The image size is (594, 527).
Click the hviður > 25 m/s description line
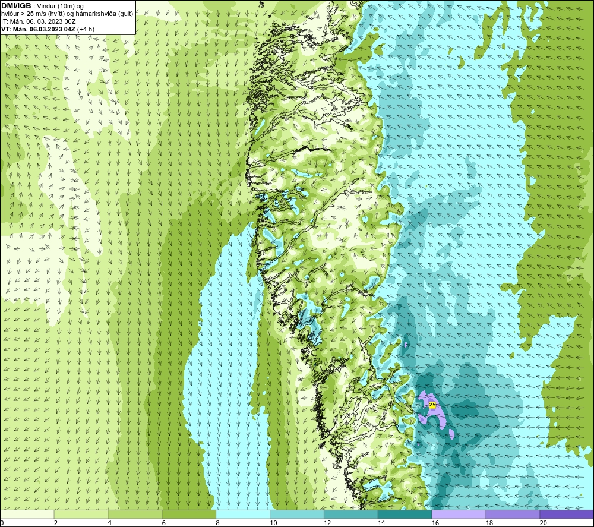tap(67, 14)
